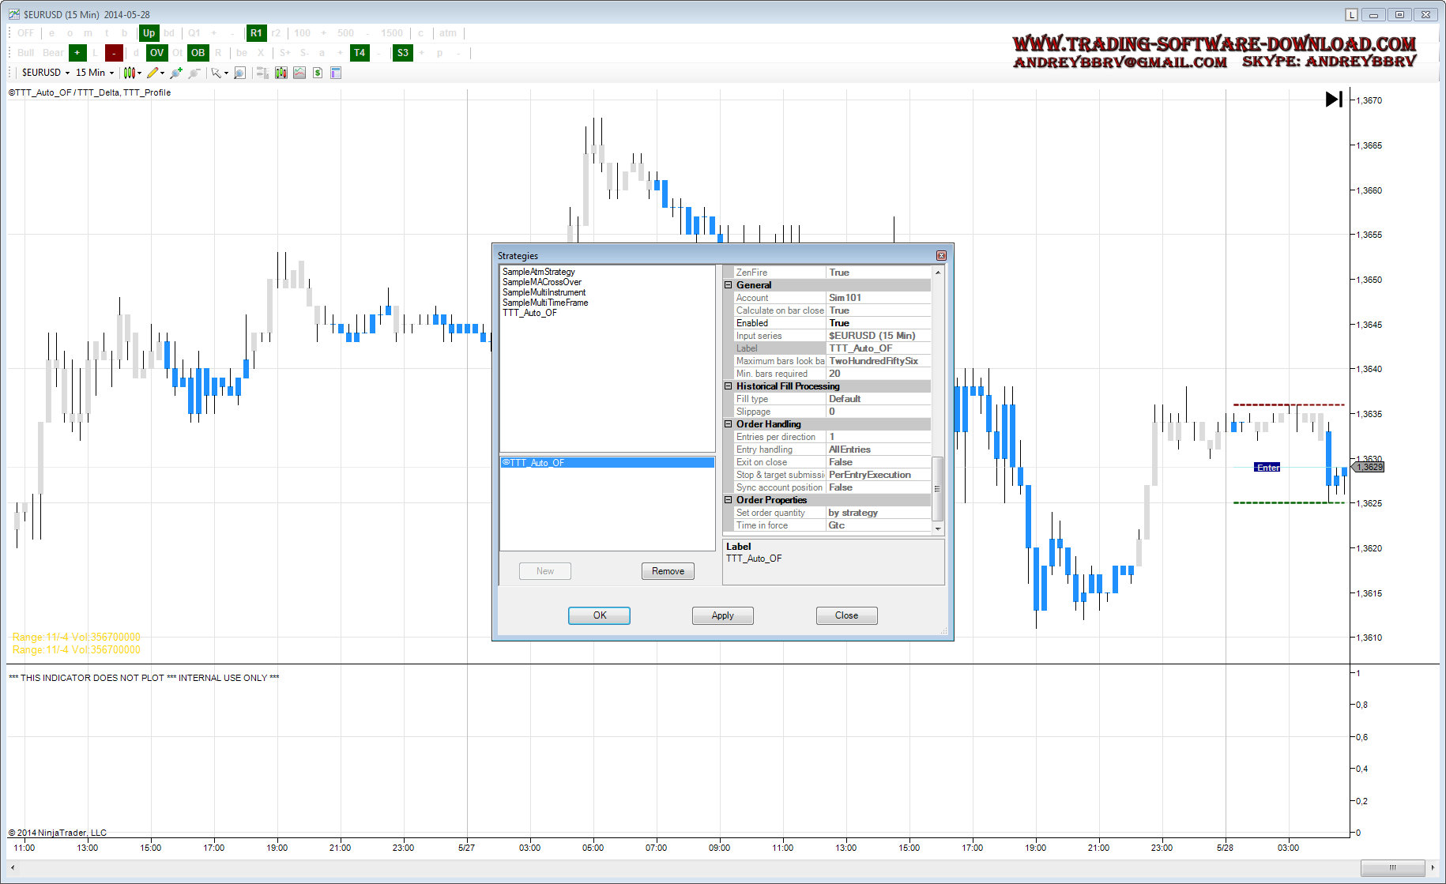Select SampleMACrossOver in strategies list
The height and width of the screenshot is (884, 1446).
(x=542, y=282)
